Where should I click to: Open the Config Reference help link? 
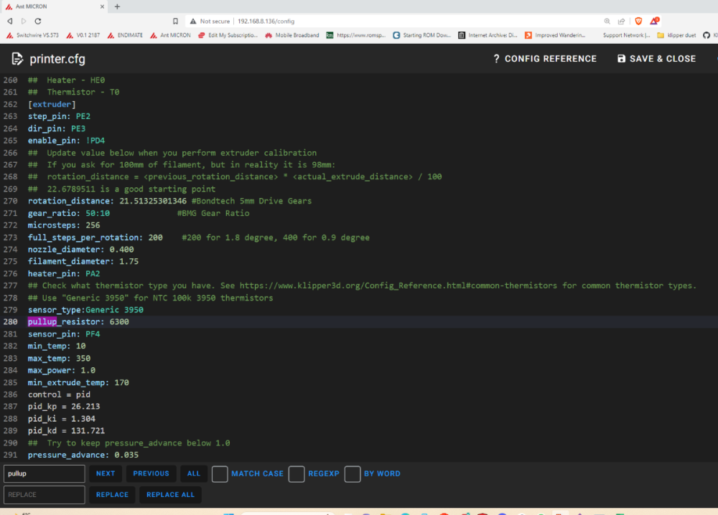(x=544, y=59)
